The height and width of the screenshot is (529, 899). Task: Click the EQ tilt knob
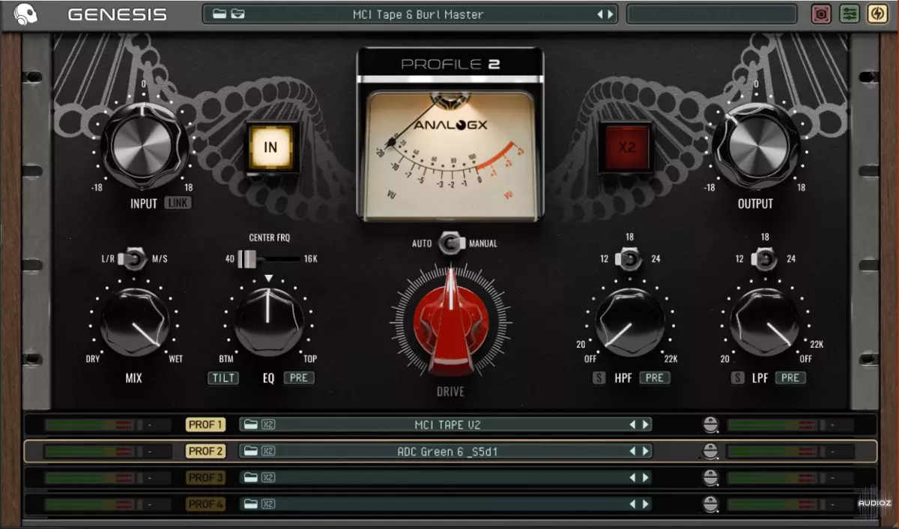[x=269, y=321]
